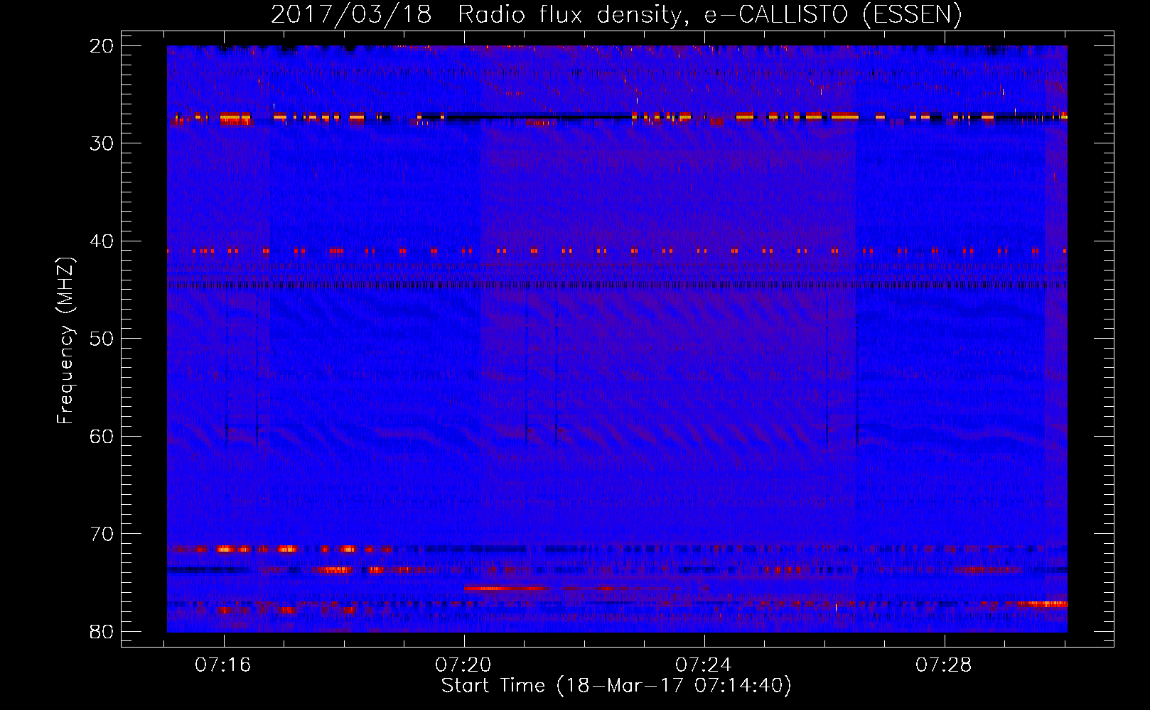The height and width of the screenshot is (710, 1150).
Task: Click the 07:28 time tick label
Action: [943, 665]
